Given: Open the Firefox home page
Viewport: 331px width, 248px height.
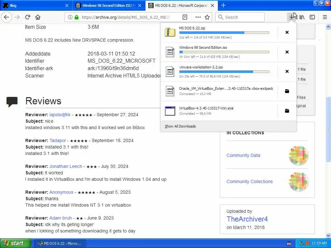Looking at the screenshot, I should pos(38,17).
